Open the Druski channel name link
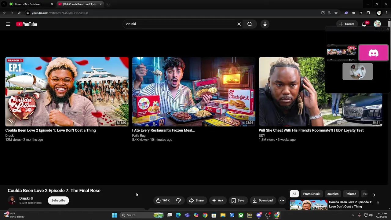Image resolution: width=391 pixels, height=220 pixels. 24,198
